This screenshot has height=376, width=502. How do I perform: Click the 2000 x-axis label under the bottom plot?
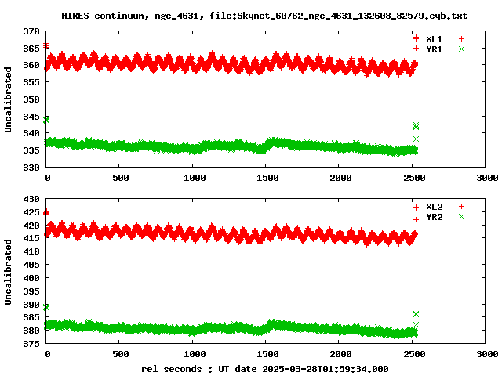[340, 354]
